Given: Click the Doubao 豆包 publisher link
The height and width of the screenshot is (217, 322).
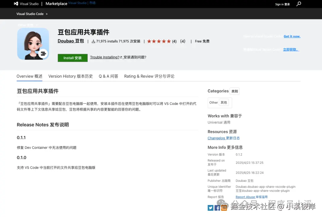Looking at the screenshot, I should 71,41.
